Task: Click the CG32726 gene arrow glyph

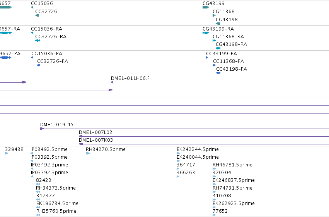Action: [x=37, y=15]
